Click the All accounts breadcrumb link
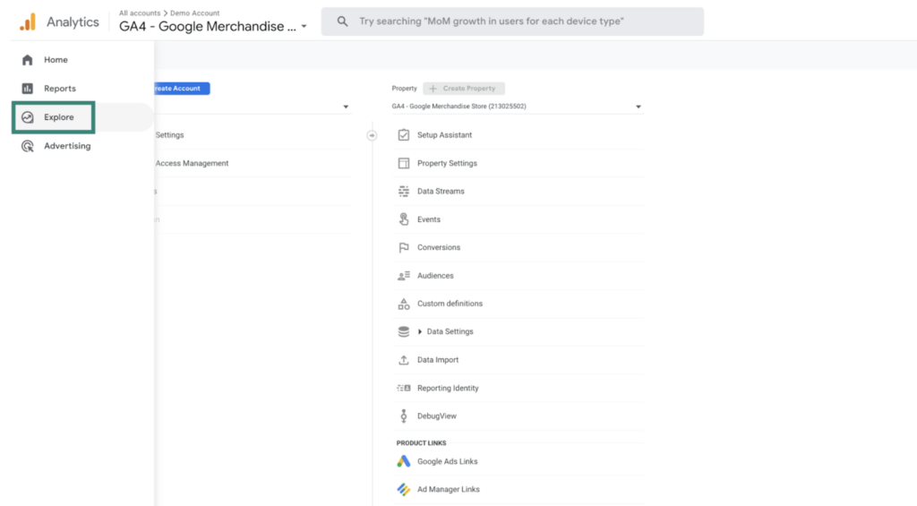The image size is (917, 506). click(139, 13)
